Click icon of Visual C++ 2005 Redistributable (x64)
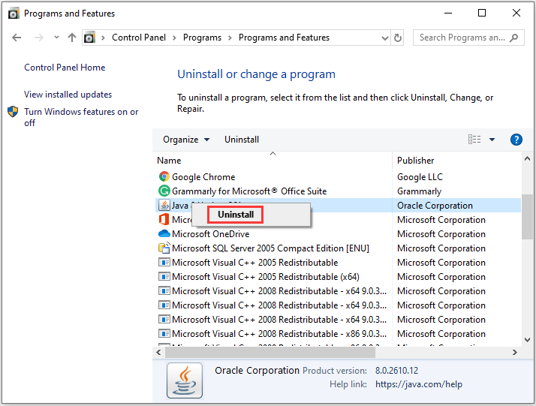 click(164, 276)
